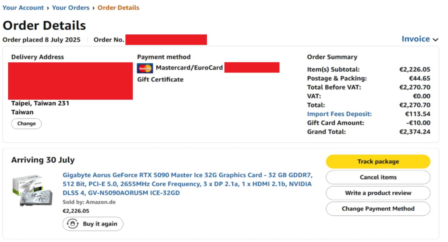448x242 pixels.
Task: Click the Amazon.de seller name
Action: tap(101, 202)
